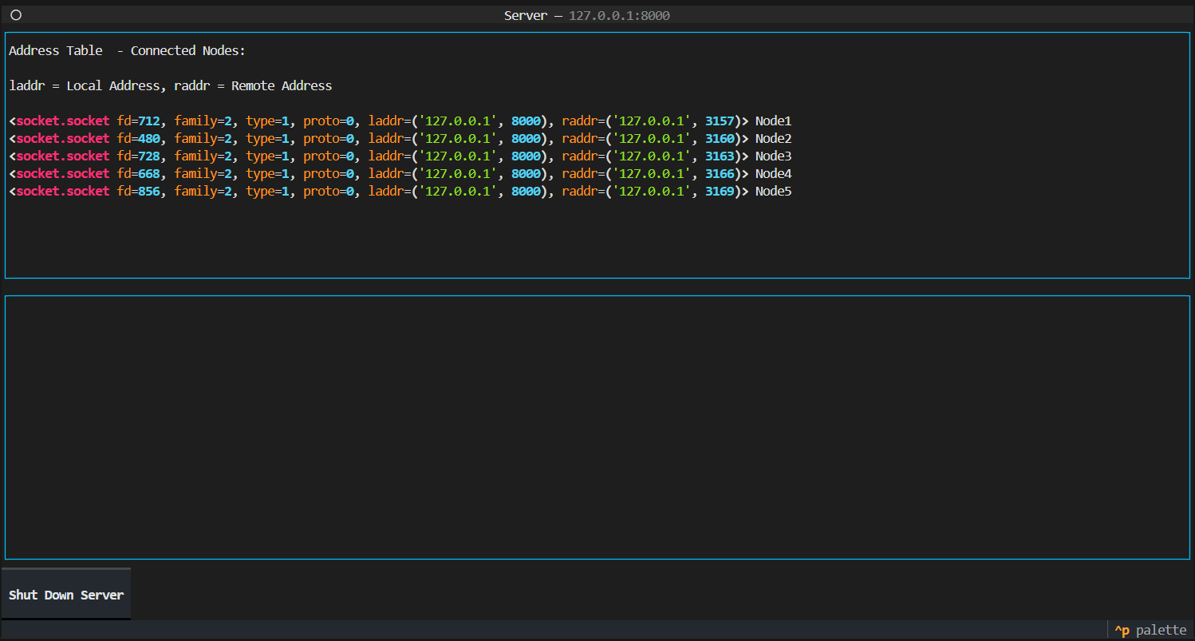Click socket.socket in the Node5 row

[63, 192]
